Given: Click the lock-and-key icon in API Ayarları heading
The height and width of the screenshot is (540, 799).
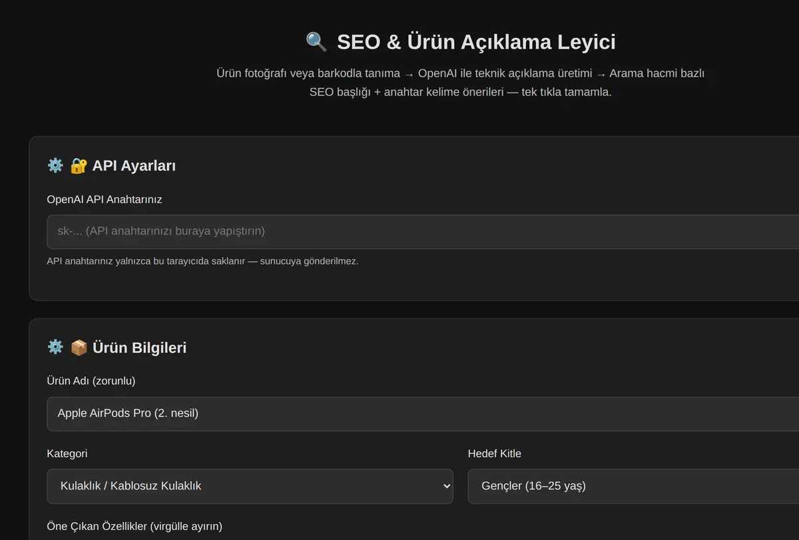Looking at the screenshot, I should [x=79, y=165].
